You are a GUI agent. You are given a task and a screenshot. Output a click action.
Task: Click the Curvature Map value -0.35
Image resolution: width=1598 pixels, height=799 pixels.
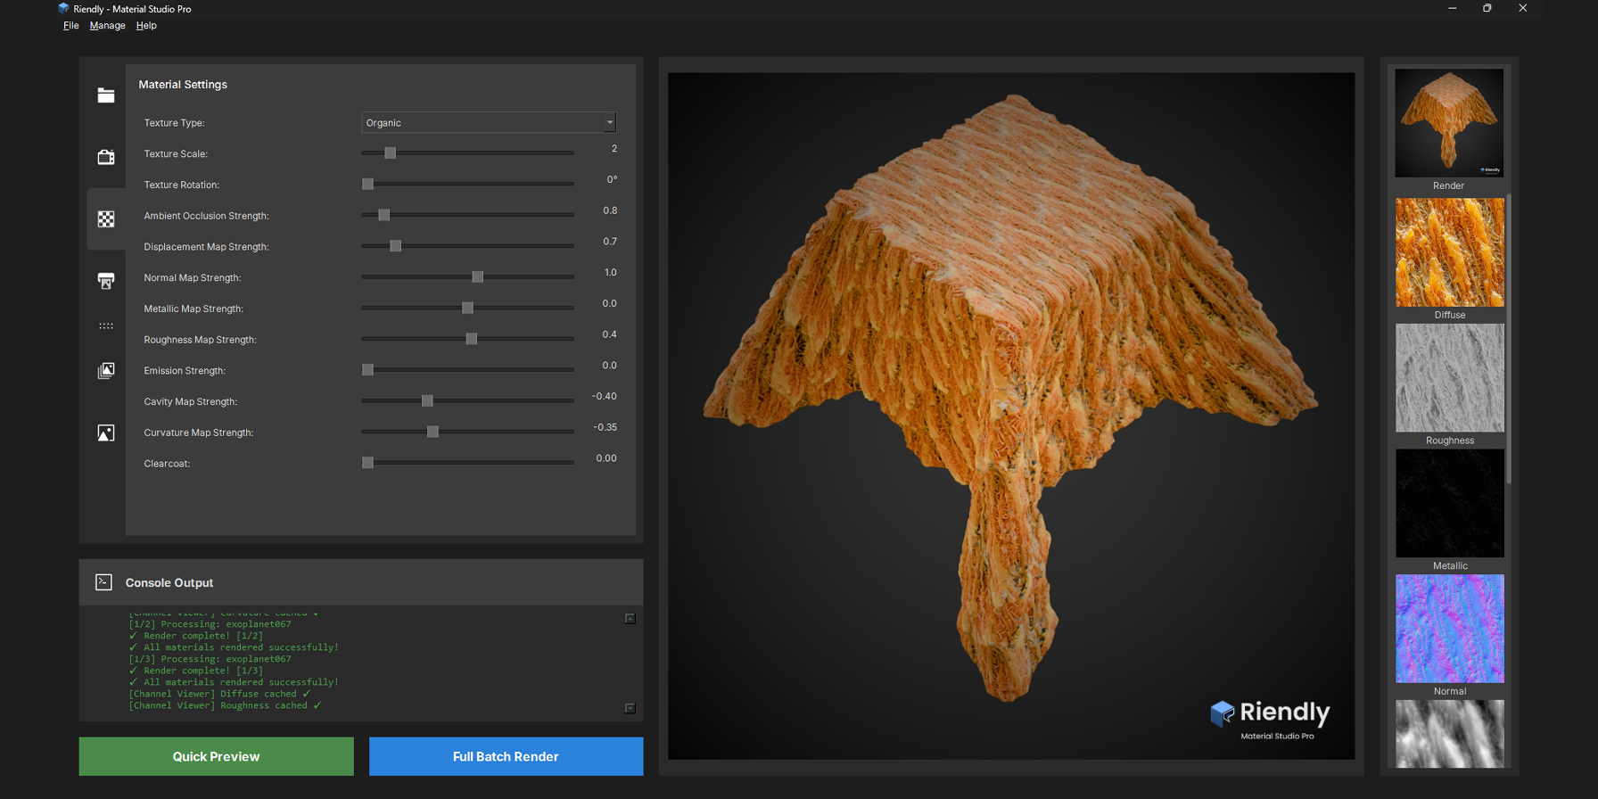(x=605, y=427)
